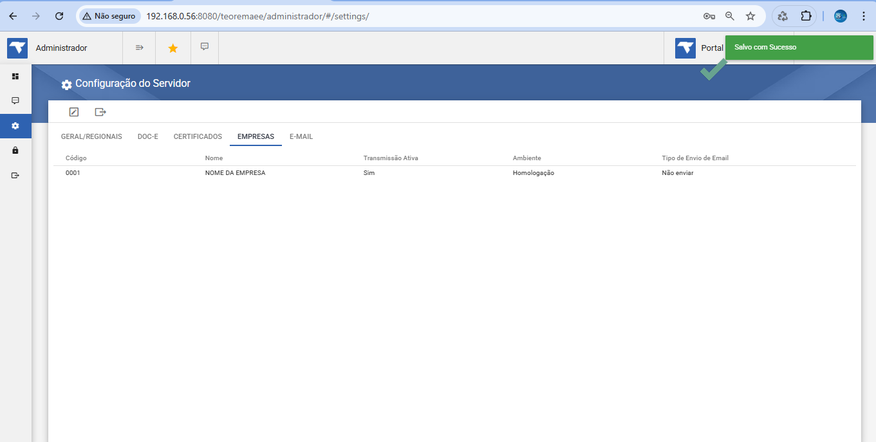Toggle the sidebar menu arrow icon
This screenshot has width=876, height=442.
139,48
